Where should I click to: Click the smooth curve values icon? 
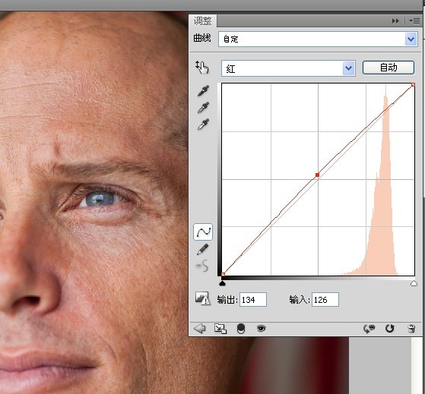tap(202, 266)
